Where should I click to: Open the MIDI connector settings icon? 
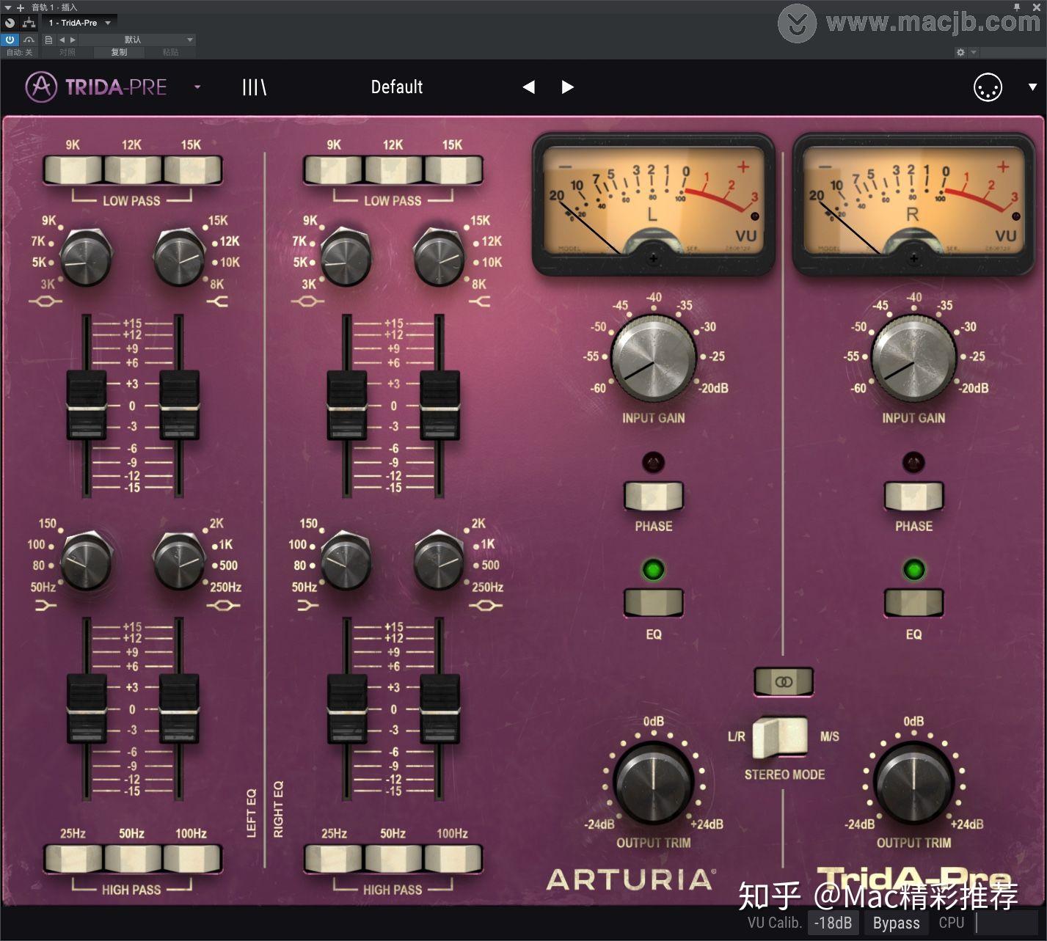point(988,87)
